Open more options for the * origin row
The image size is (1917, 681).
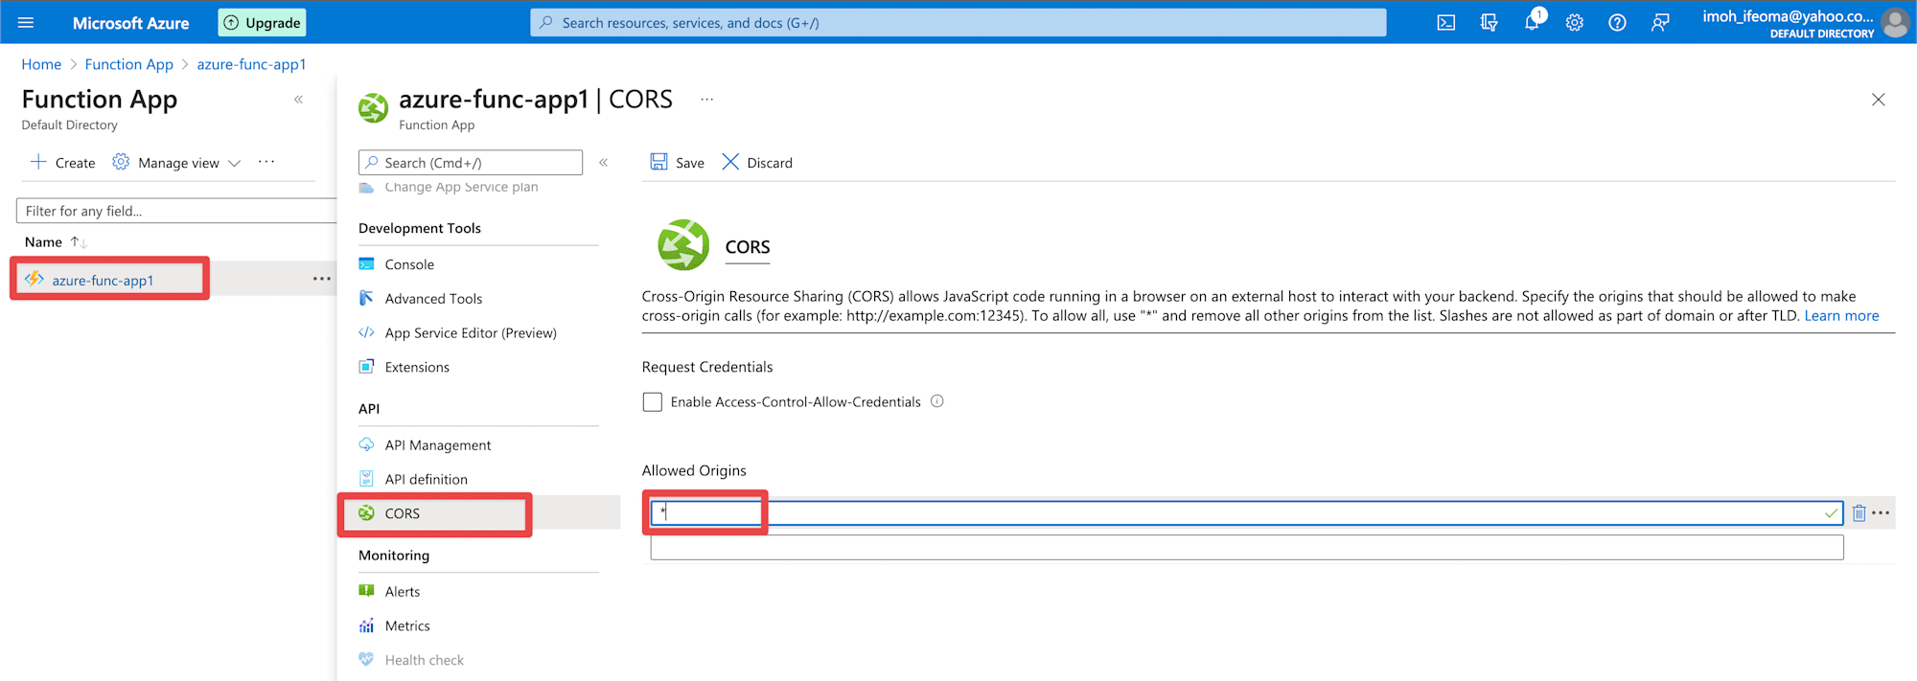[x=1882, y=513]
